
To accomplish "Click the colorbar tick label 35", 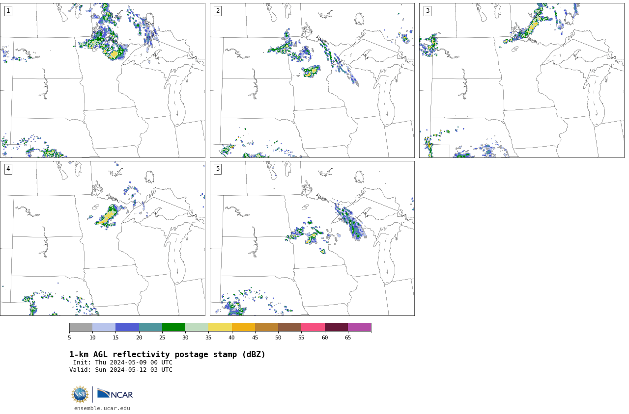I will click(x=208, y=337).
